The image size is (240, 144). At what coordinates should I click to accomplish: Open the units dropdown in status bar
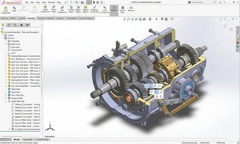point(229,143)
